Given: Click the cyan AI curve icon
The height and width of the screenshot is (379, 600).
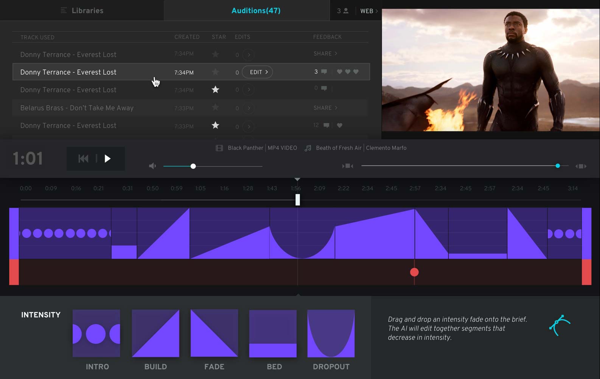Looking at the screenshot, I should coord(560,325).
